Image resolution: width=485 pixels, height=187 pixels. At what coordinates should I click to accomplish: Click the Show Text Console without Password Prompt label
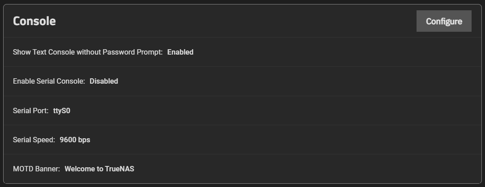(x=88, y=52)
